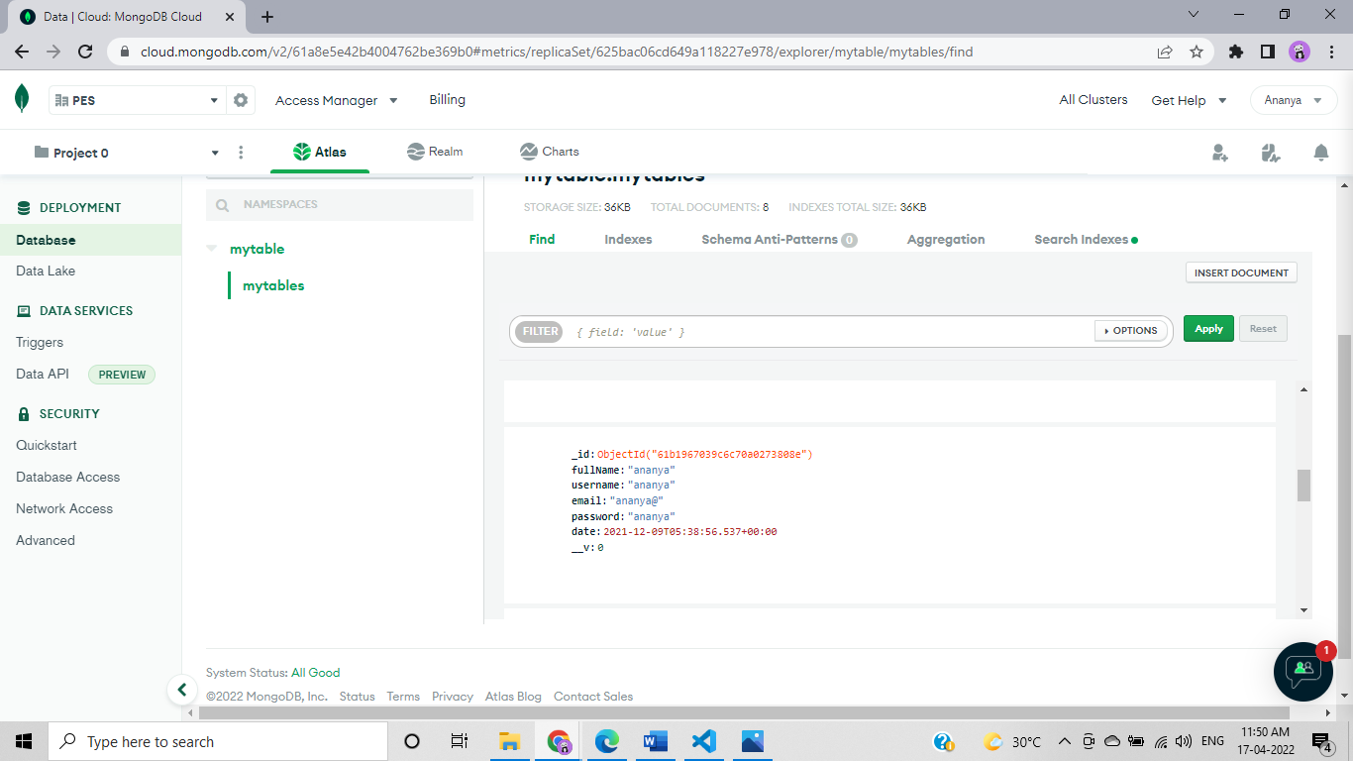The height and width of the screenshot is (761, 1353).
Task: Open Chrome profile avatar
Action: pyautogui.click(x=1300, y=52)
